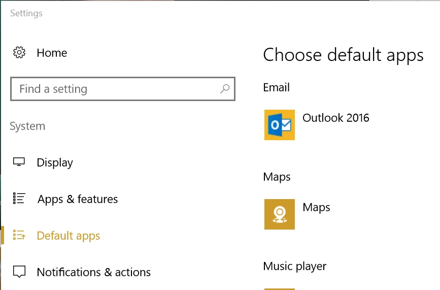The image size is (440, 290).
Task: Open Notifications & actions
Action: click(94, 272)
